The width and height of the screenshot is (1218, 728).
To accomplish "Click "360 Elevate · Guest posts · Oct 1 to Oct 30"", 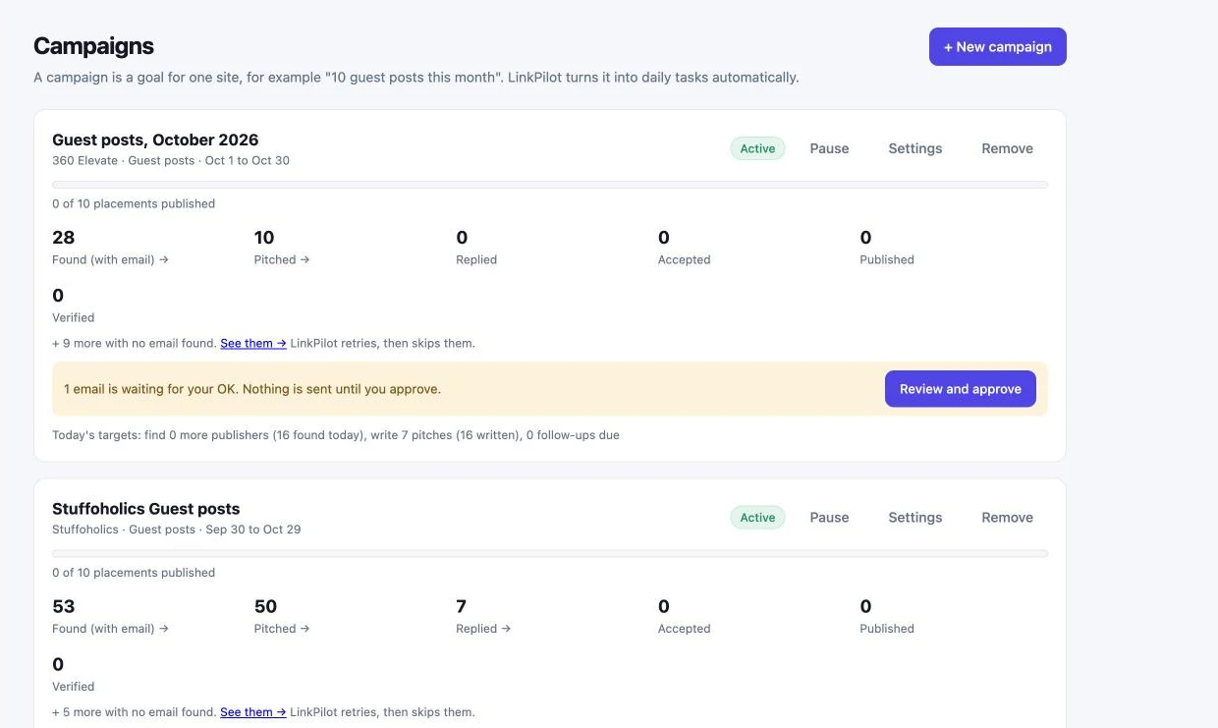I will pyautogui.click(x=171, y=160).
